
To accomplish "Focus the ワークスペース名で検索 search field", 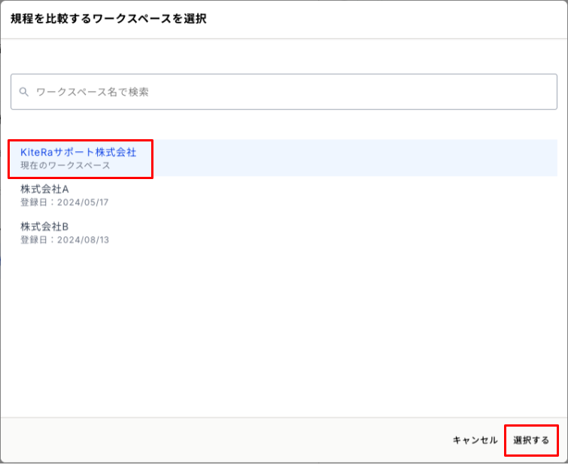I will click(284, 92).
